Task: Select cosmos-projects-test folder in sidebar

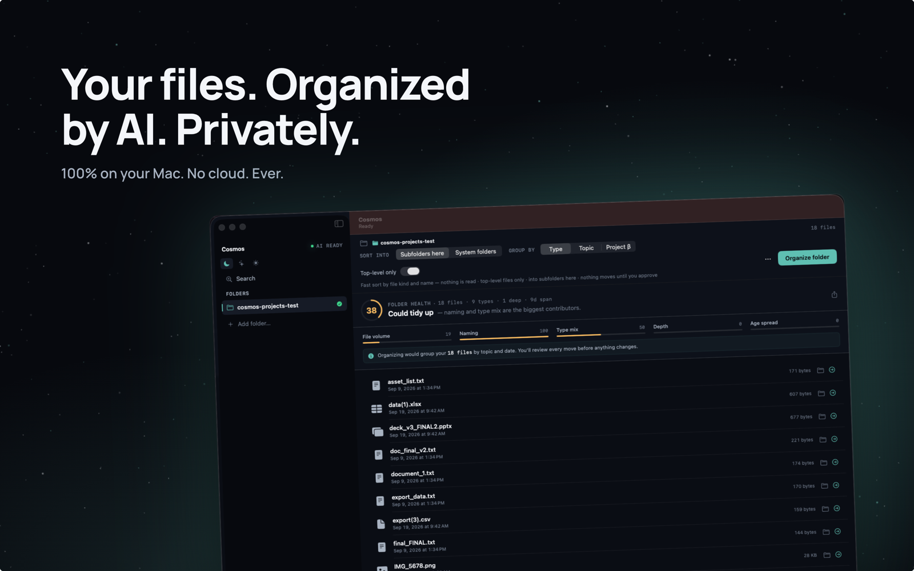Action: (x=284, y=306)
